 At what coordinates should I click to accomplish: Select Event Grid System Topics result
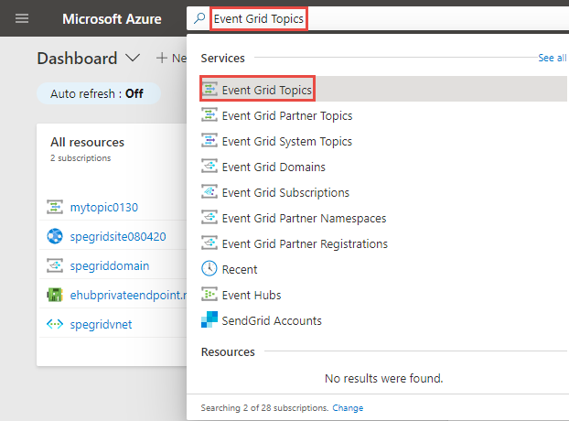pos(286,141)
